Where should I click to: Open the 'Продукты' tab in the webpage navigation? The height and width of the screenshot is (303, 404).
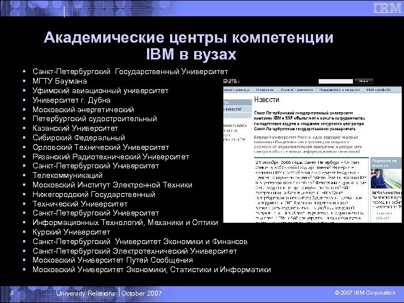pyautogui.click(x=265, y=90)
